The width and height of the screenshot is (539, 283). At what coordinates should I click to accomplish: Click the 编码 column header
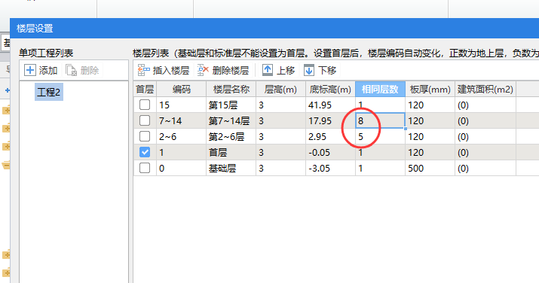181,89
